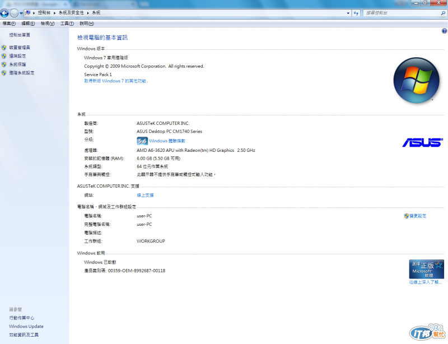Refresh the page with the refresh icon
The height and width of the screenshot is (344, 448).
pos(356,13)
